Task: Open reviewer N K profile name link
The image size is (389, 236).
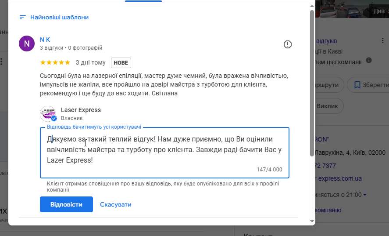Action: (45, 40)
